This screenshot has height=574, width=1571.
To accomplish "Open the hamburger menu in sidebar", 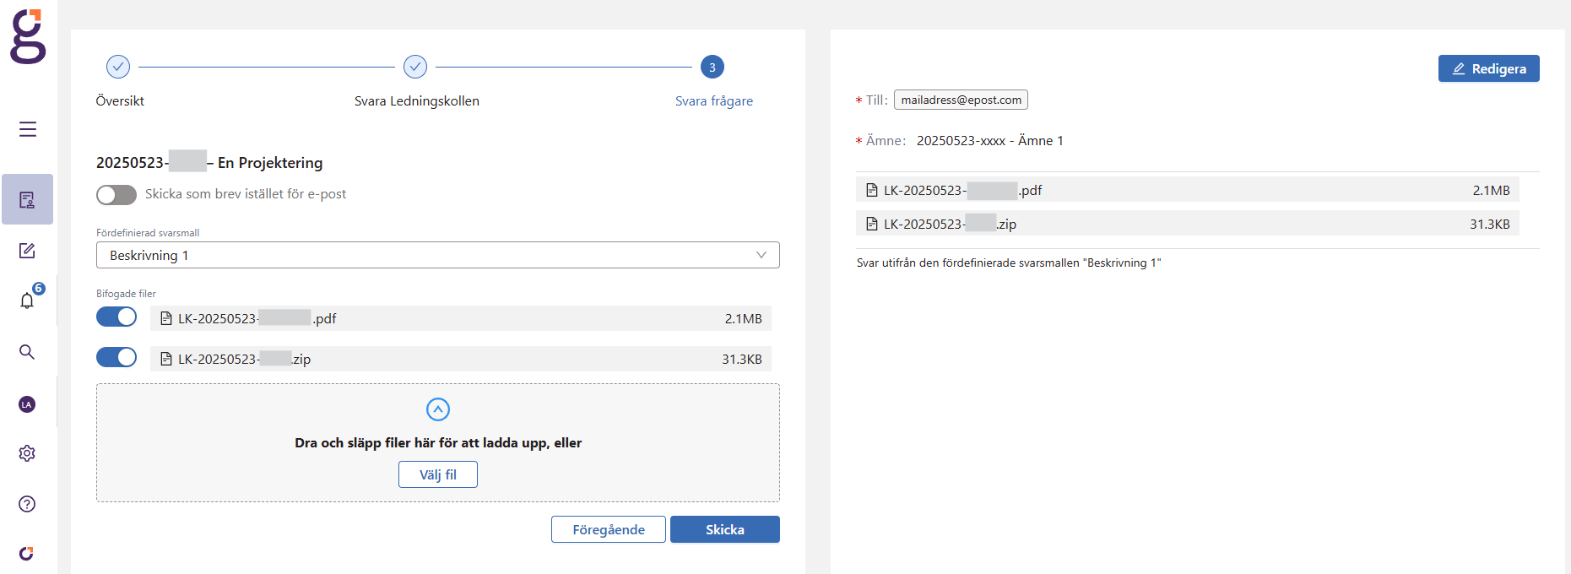I will coord(28,129).
